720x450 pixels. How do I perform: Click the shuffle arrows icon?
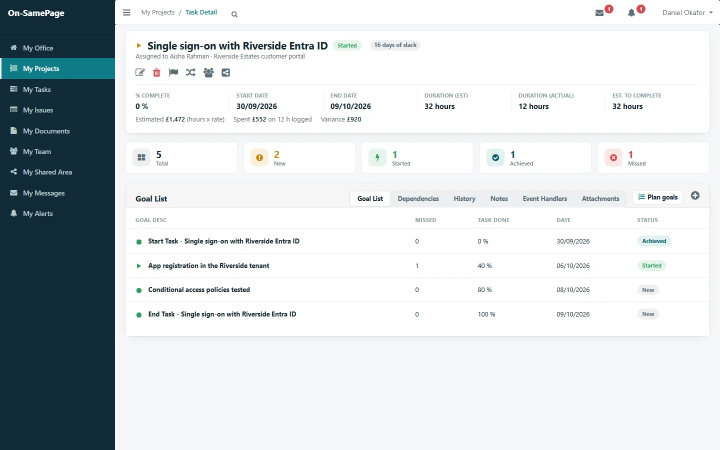[x=190, y=72]
